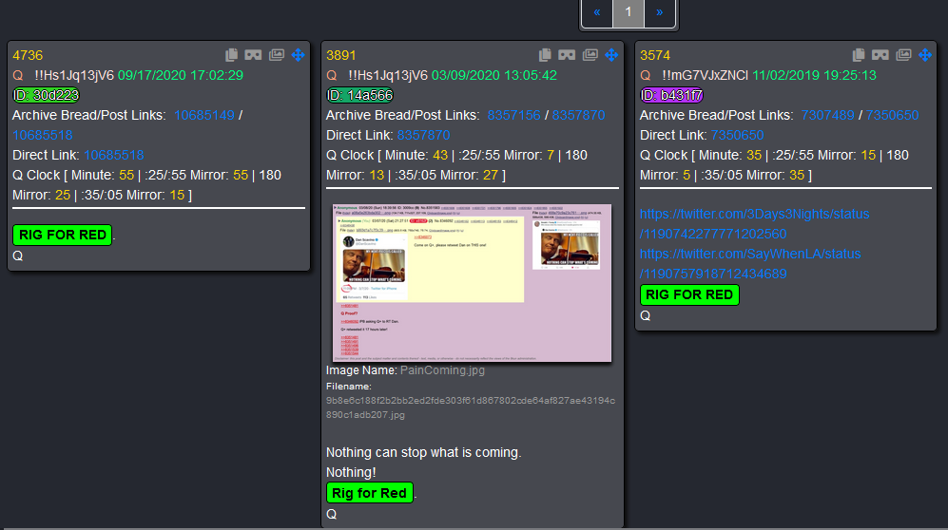Viewport: 948px width, 530px height.
Task: Open Direct Link 10685518
Action: click(114, 155)
